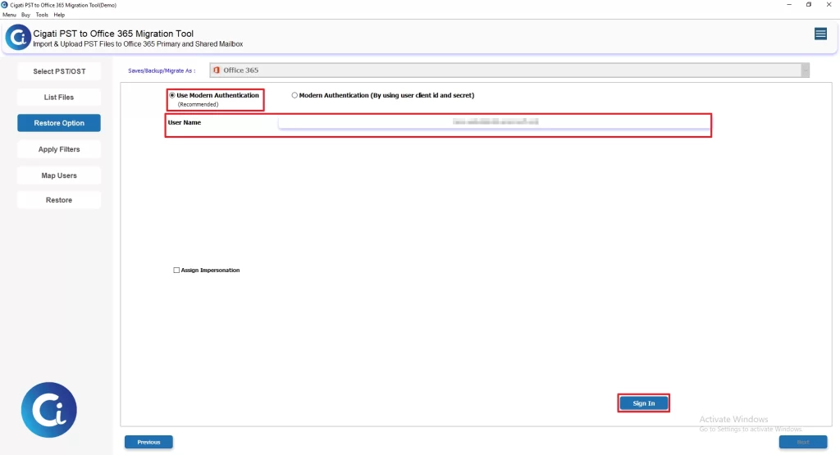Click the Cigati logo in the header
Image resolution: width=840 pixels, height=455 pixels.
pos(18,38)
